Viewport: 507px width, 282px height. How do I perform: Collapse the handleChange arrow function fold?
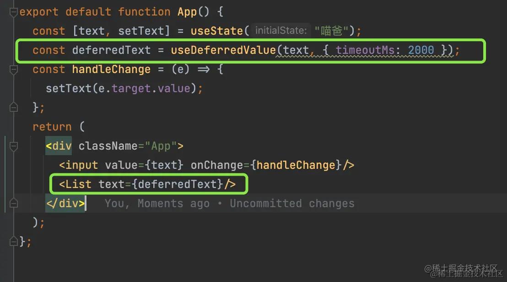[14, 70]
